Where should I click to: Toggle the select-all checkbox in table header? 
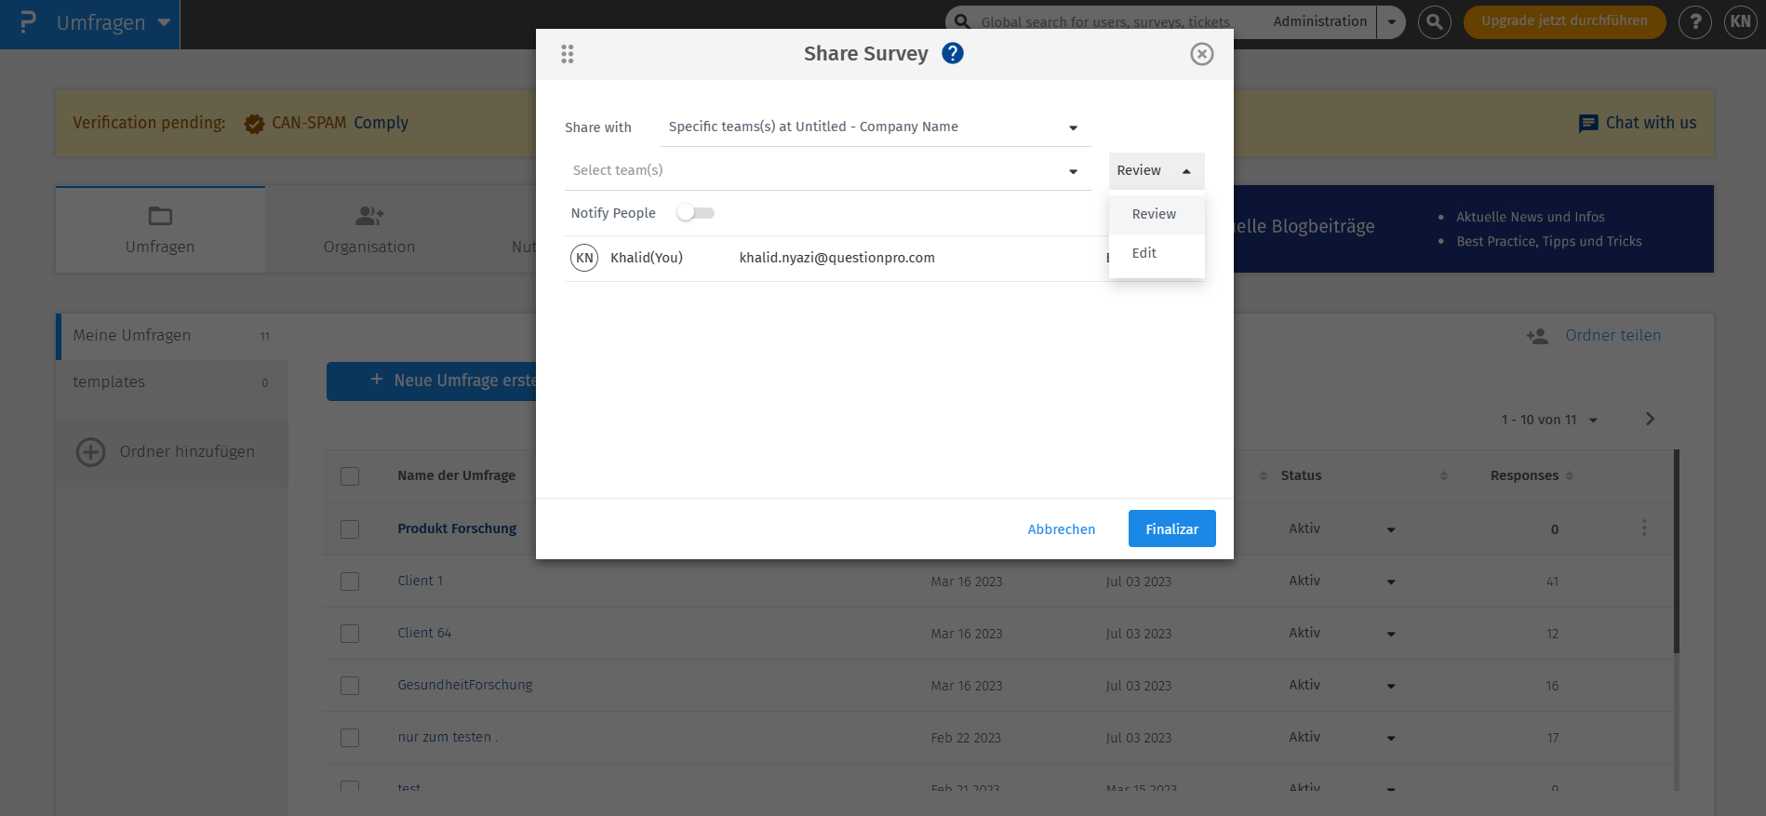(x=350, y=476)
